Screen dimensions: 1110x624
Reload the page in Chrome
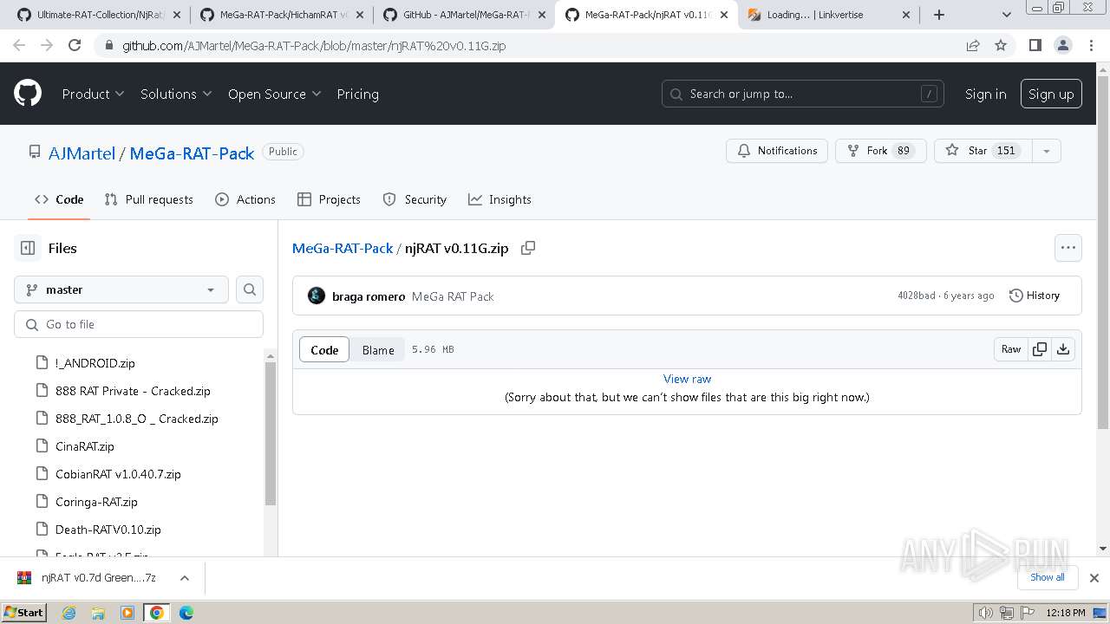75,45
